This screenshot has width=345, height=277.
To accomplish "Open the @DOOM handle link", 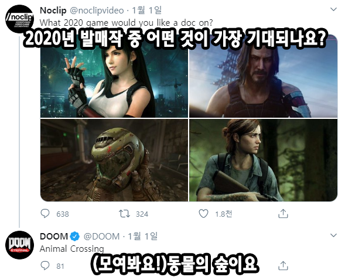I will [101, 237].
